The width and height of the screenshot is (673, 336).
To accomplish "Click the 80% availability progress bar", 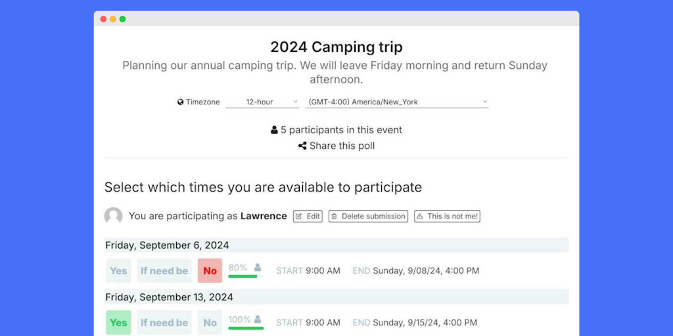I will 243,276.
